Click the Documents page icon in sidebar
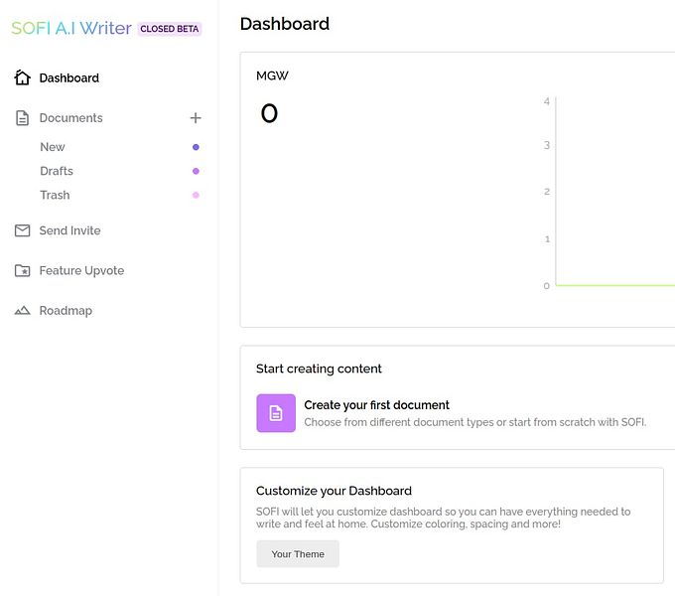Viewport: 675px width, 596px height. 22,117
